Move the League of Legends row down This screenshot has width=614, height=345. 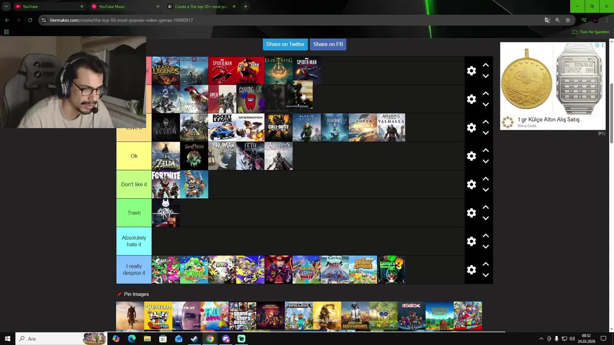(x=485, y=76)
